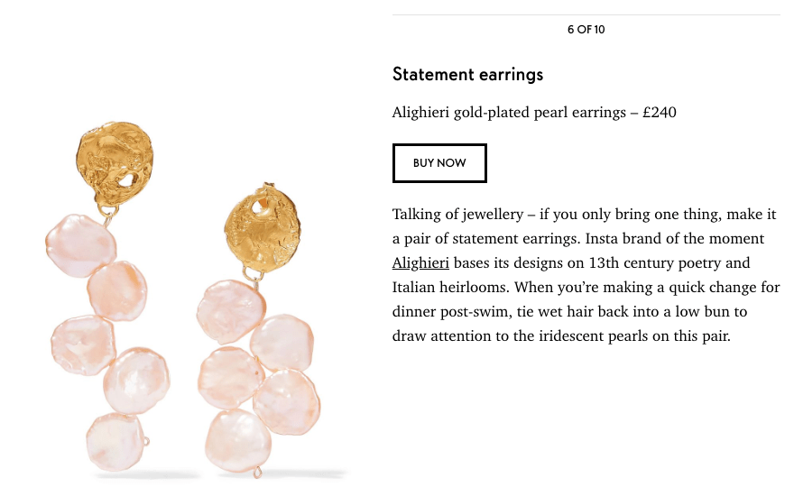The height and width of the screenshot is (496, 794).
Task: Click the £240 price text
Action: [660, 113]
